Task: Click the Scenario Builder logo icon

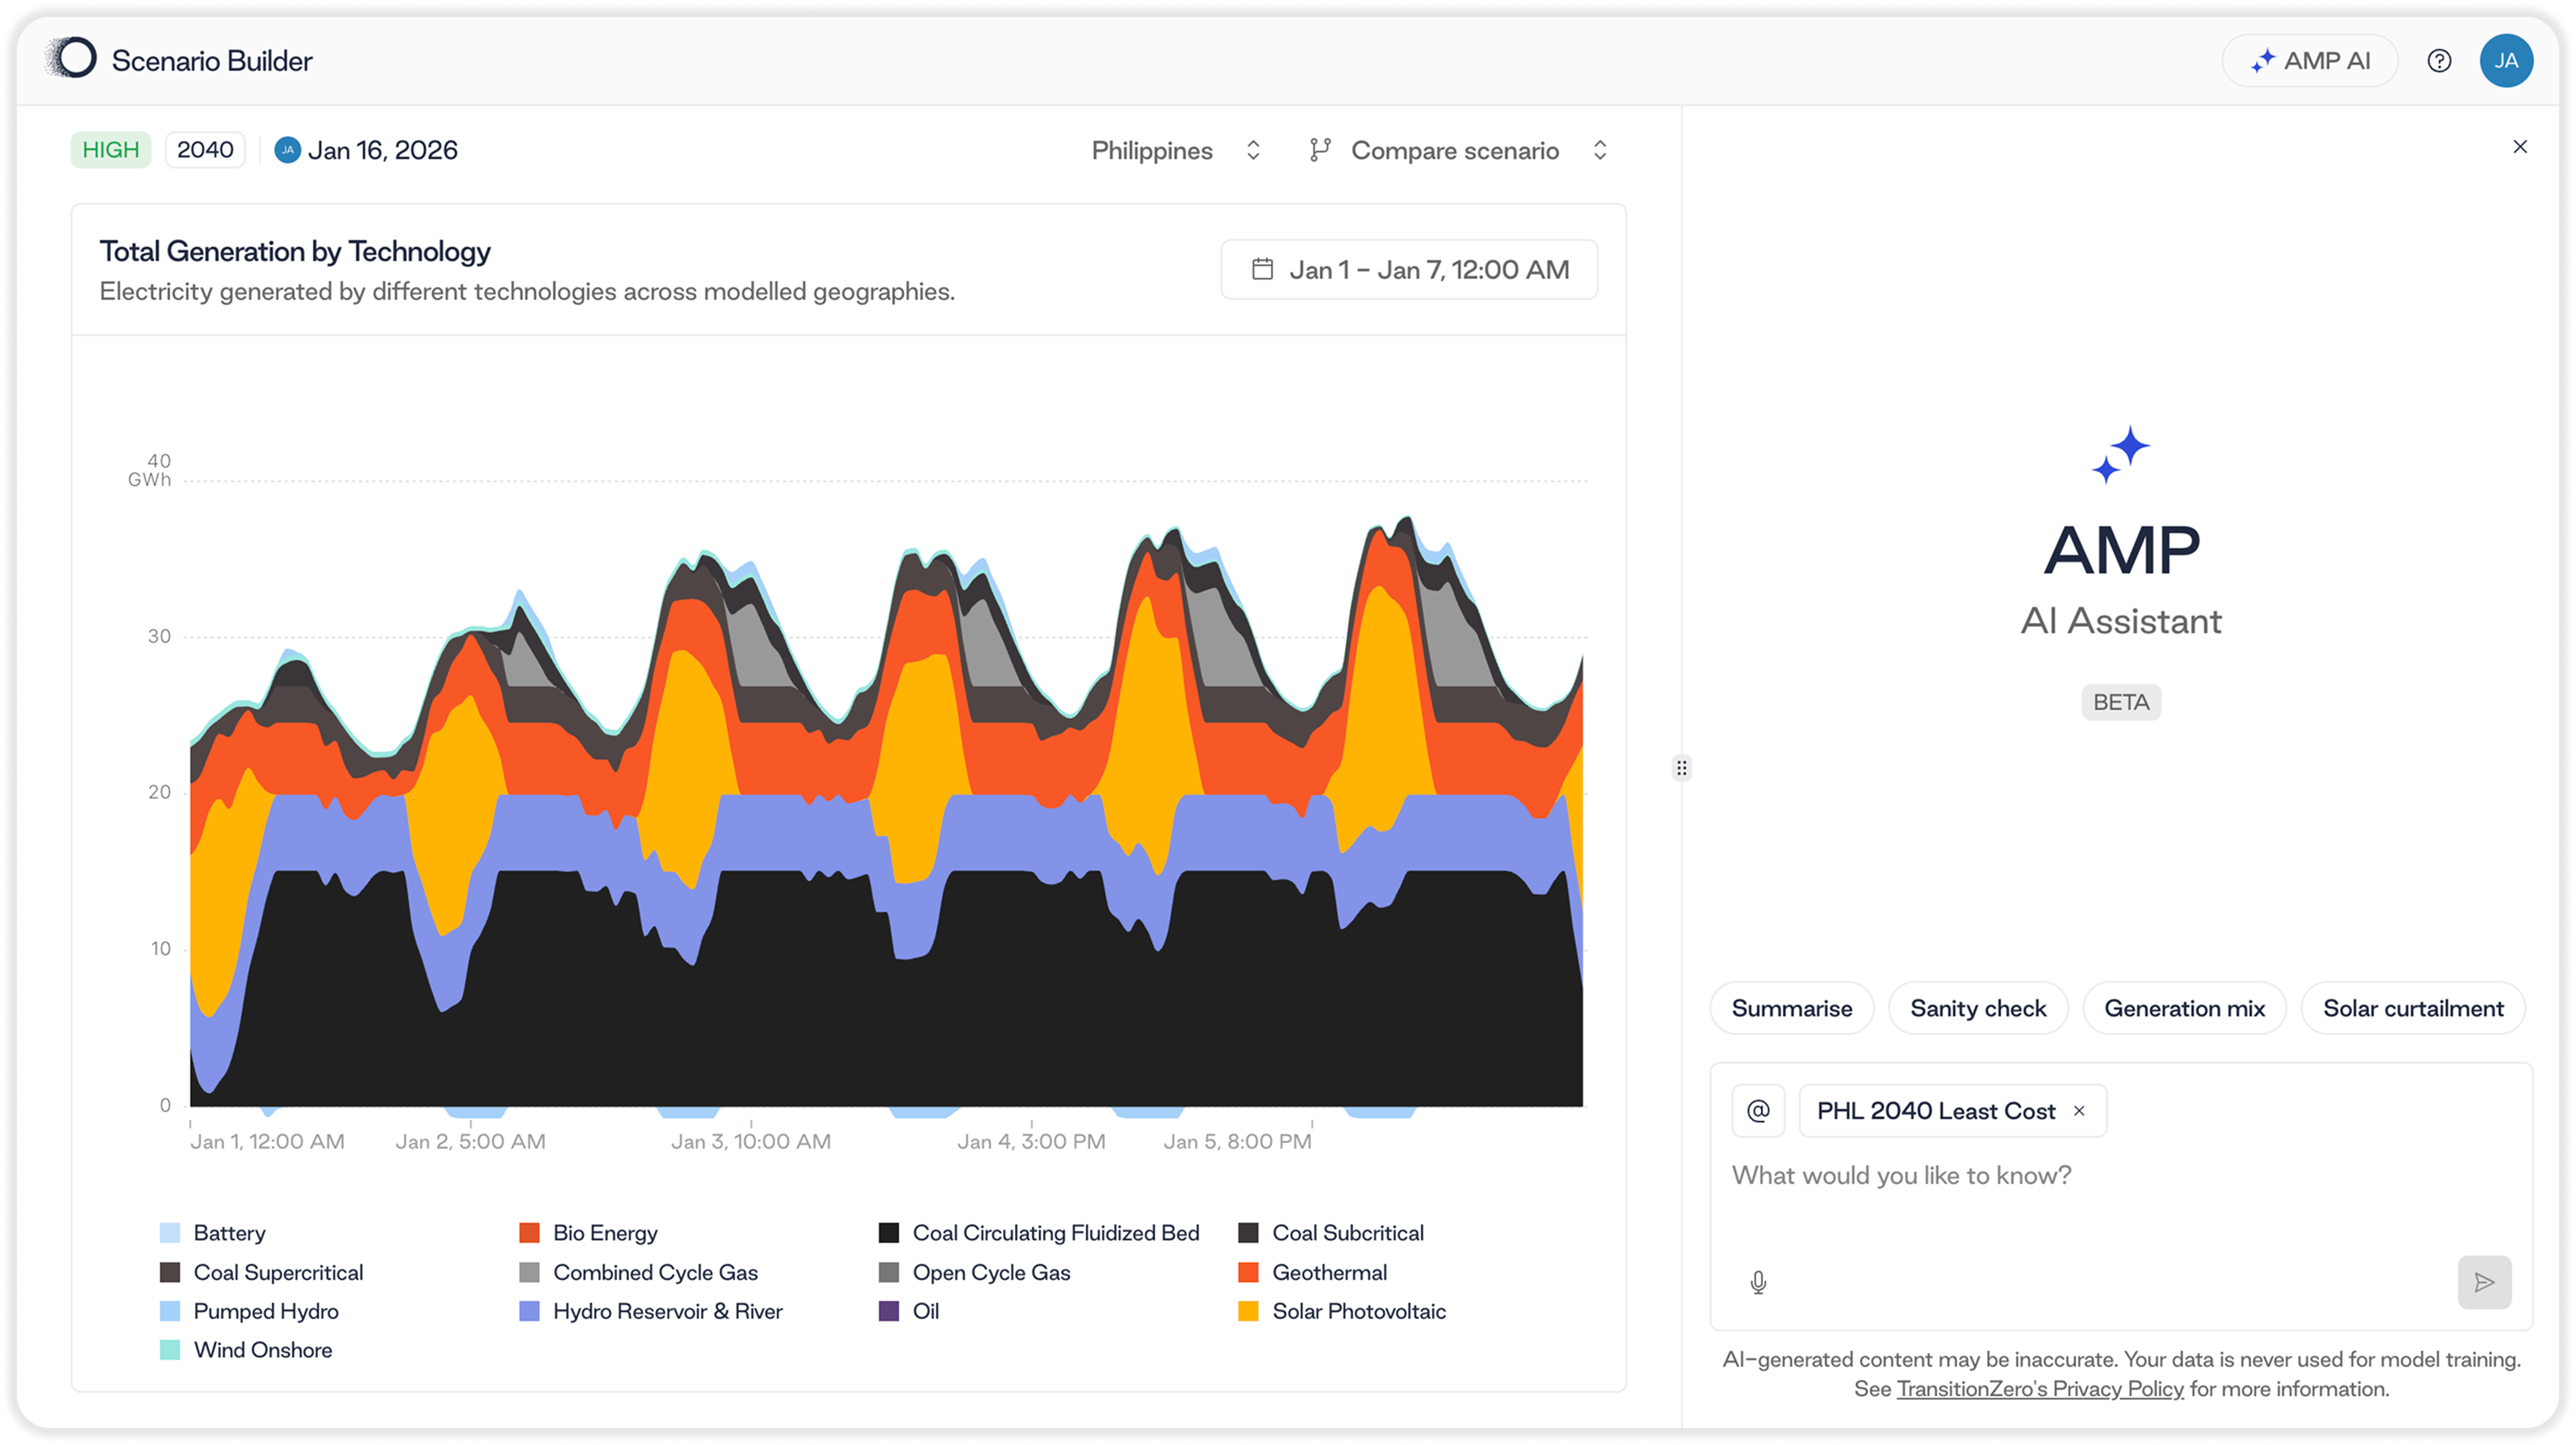Action: click(x=75, y=60)
